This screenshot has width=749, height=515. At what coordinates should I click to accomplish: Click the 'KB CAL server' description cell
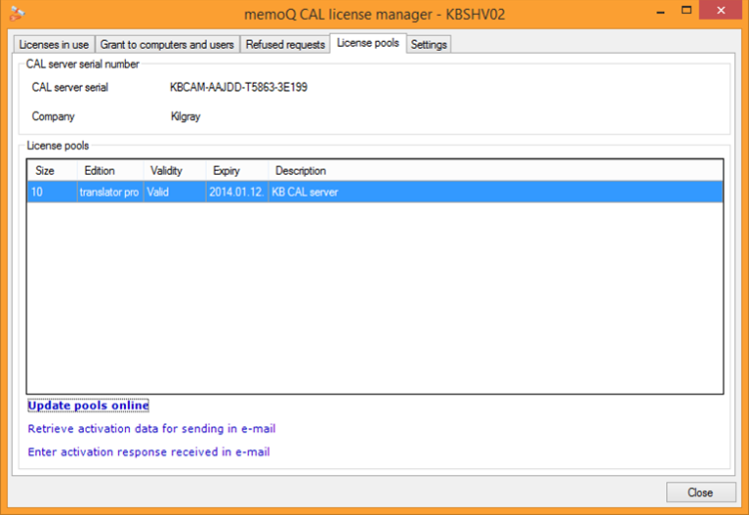tap(495, 192)
